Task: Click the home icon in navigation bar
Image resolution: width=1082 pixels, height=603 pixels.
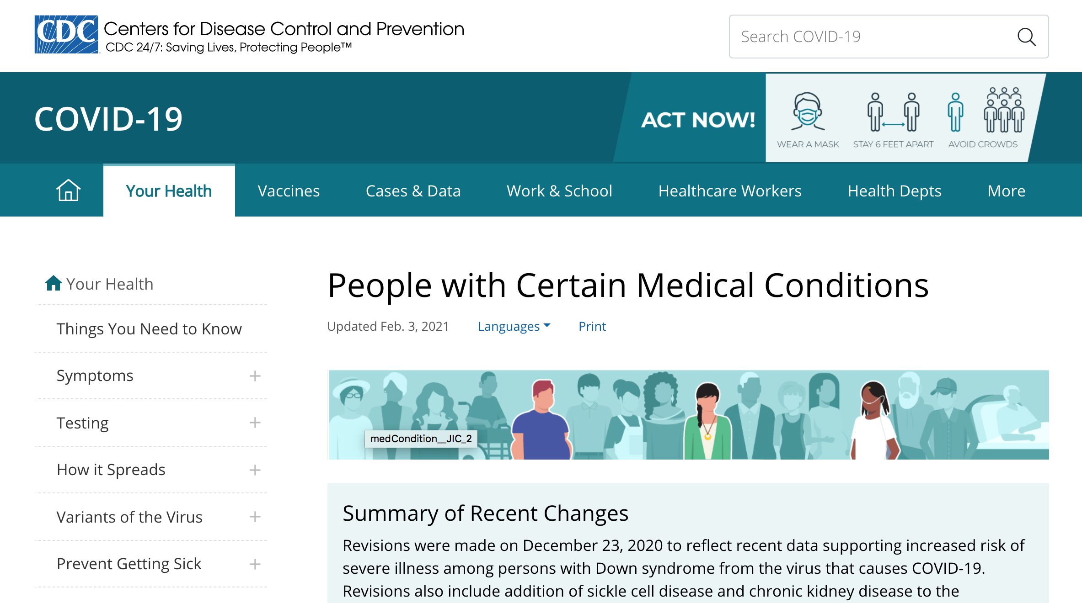Action: coord(68,190)
